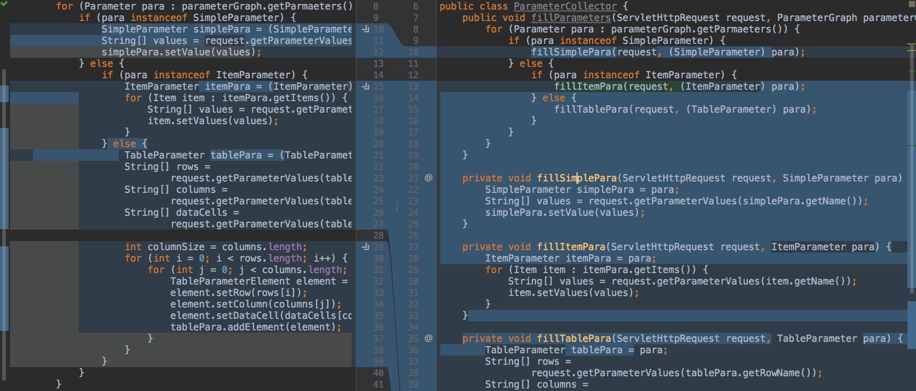
Task: Click the green checkmark inspection icon
Action: 4,4
